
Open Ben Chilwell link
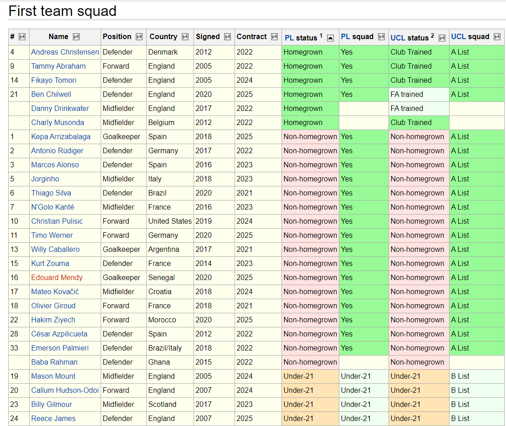pos(51,95)
